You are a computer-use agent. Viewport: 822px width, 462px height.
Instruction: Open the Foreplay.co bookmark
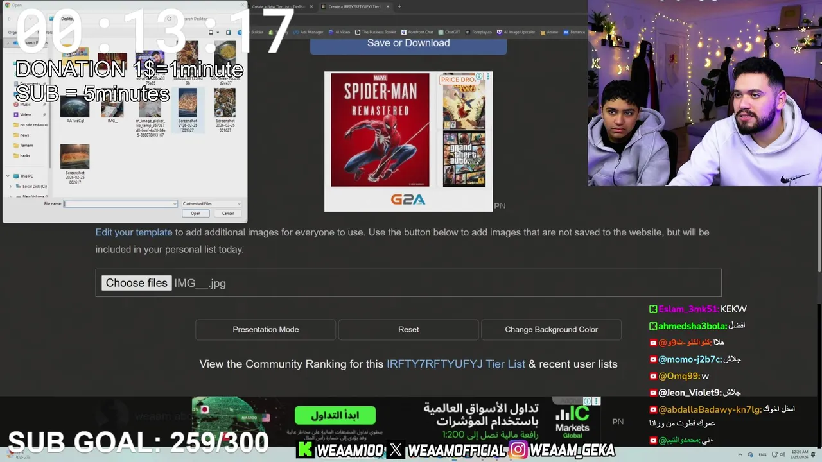(x=479, y=32)
